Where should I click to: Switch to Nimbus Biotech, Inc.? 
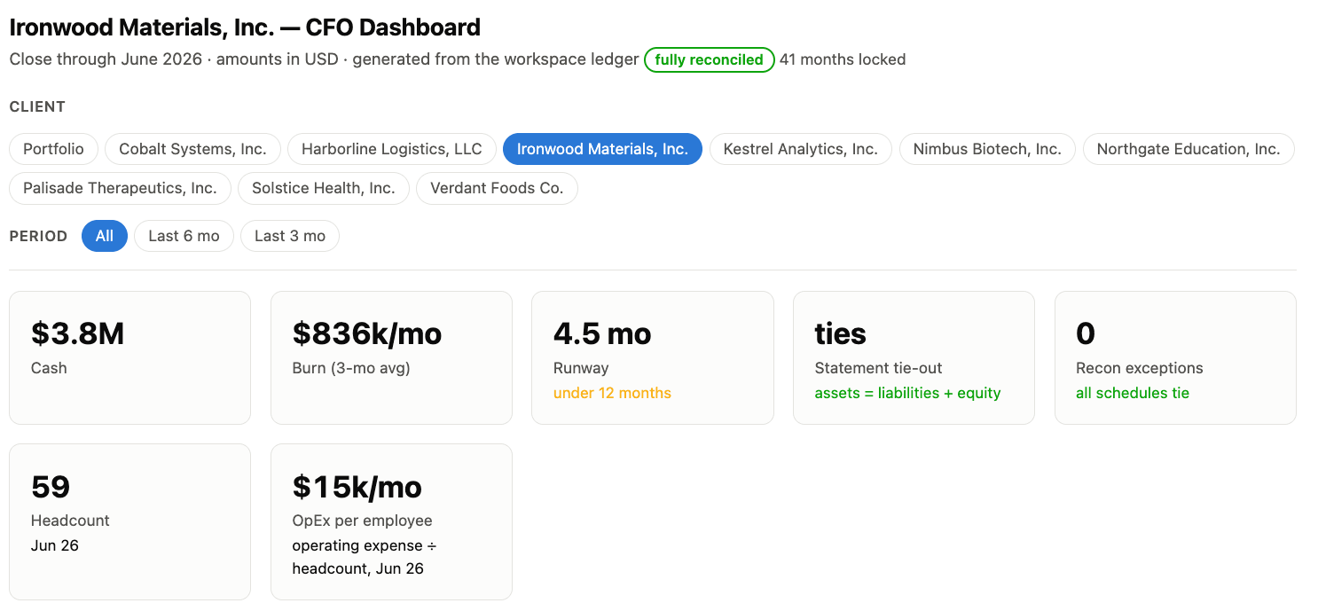point(987,149)
